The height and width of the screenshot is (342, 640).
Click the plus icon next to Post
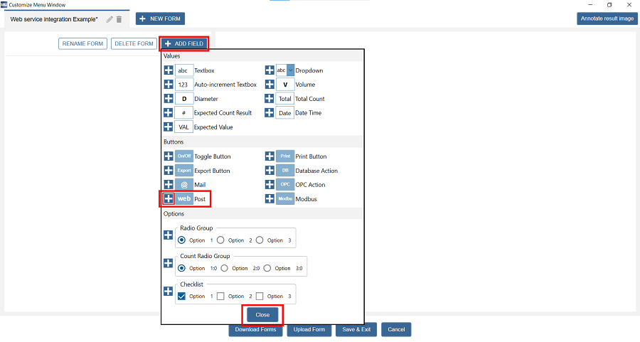(x=169, y=199)
